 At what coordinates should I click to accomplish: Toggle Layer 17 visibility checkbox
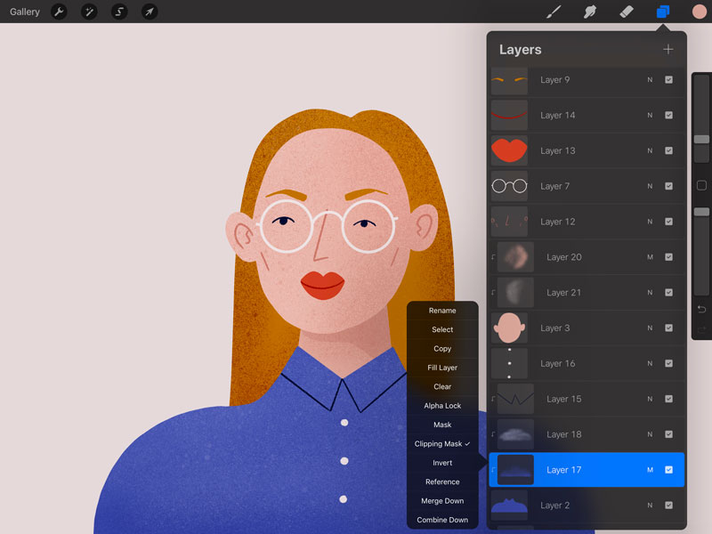pyautogui.click(x=669, y=470)
